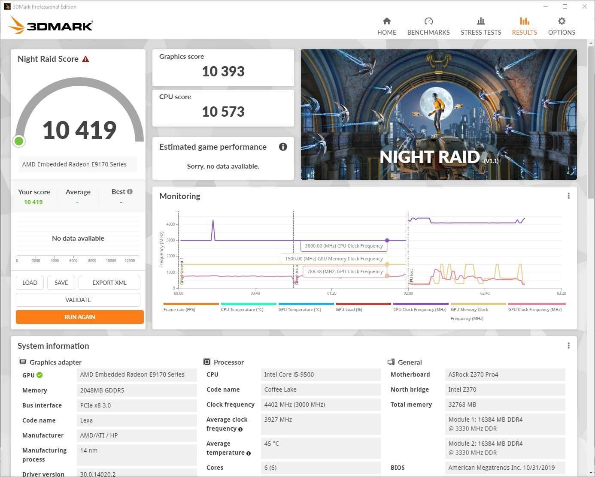Open the Benchmarks gauge icon
Screen dimensions: 595x477
pos(428,21)
